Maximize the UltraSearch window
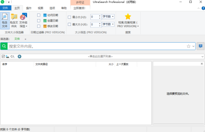The image size is (205, 132). [x=191, y=2]
